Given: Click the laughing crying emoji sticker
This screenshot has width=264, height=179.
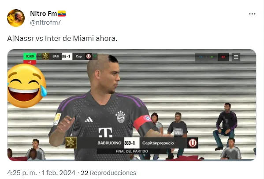Looking at the screenshot, I should coord(26,86).
